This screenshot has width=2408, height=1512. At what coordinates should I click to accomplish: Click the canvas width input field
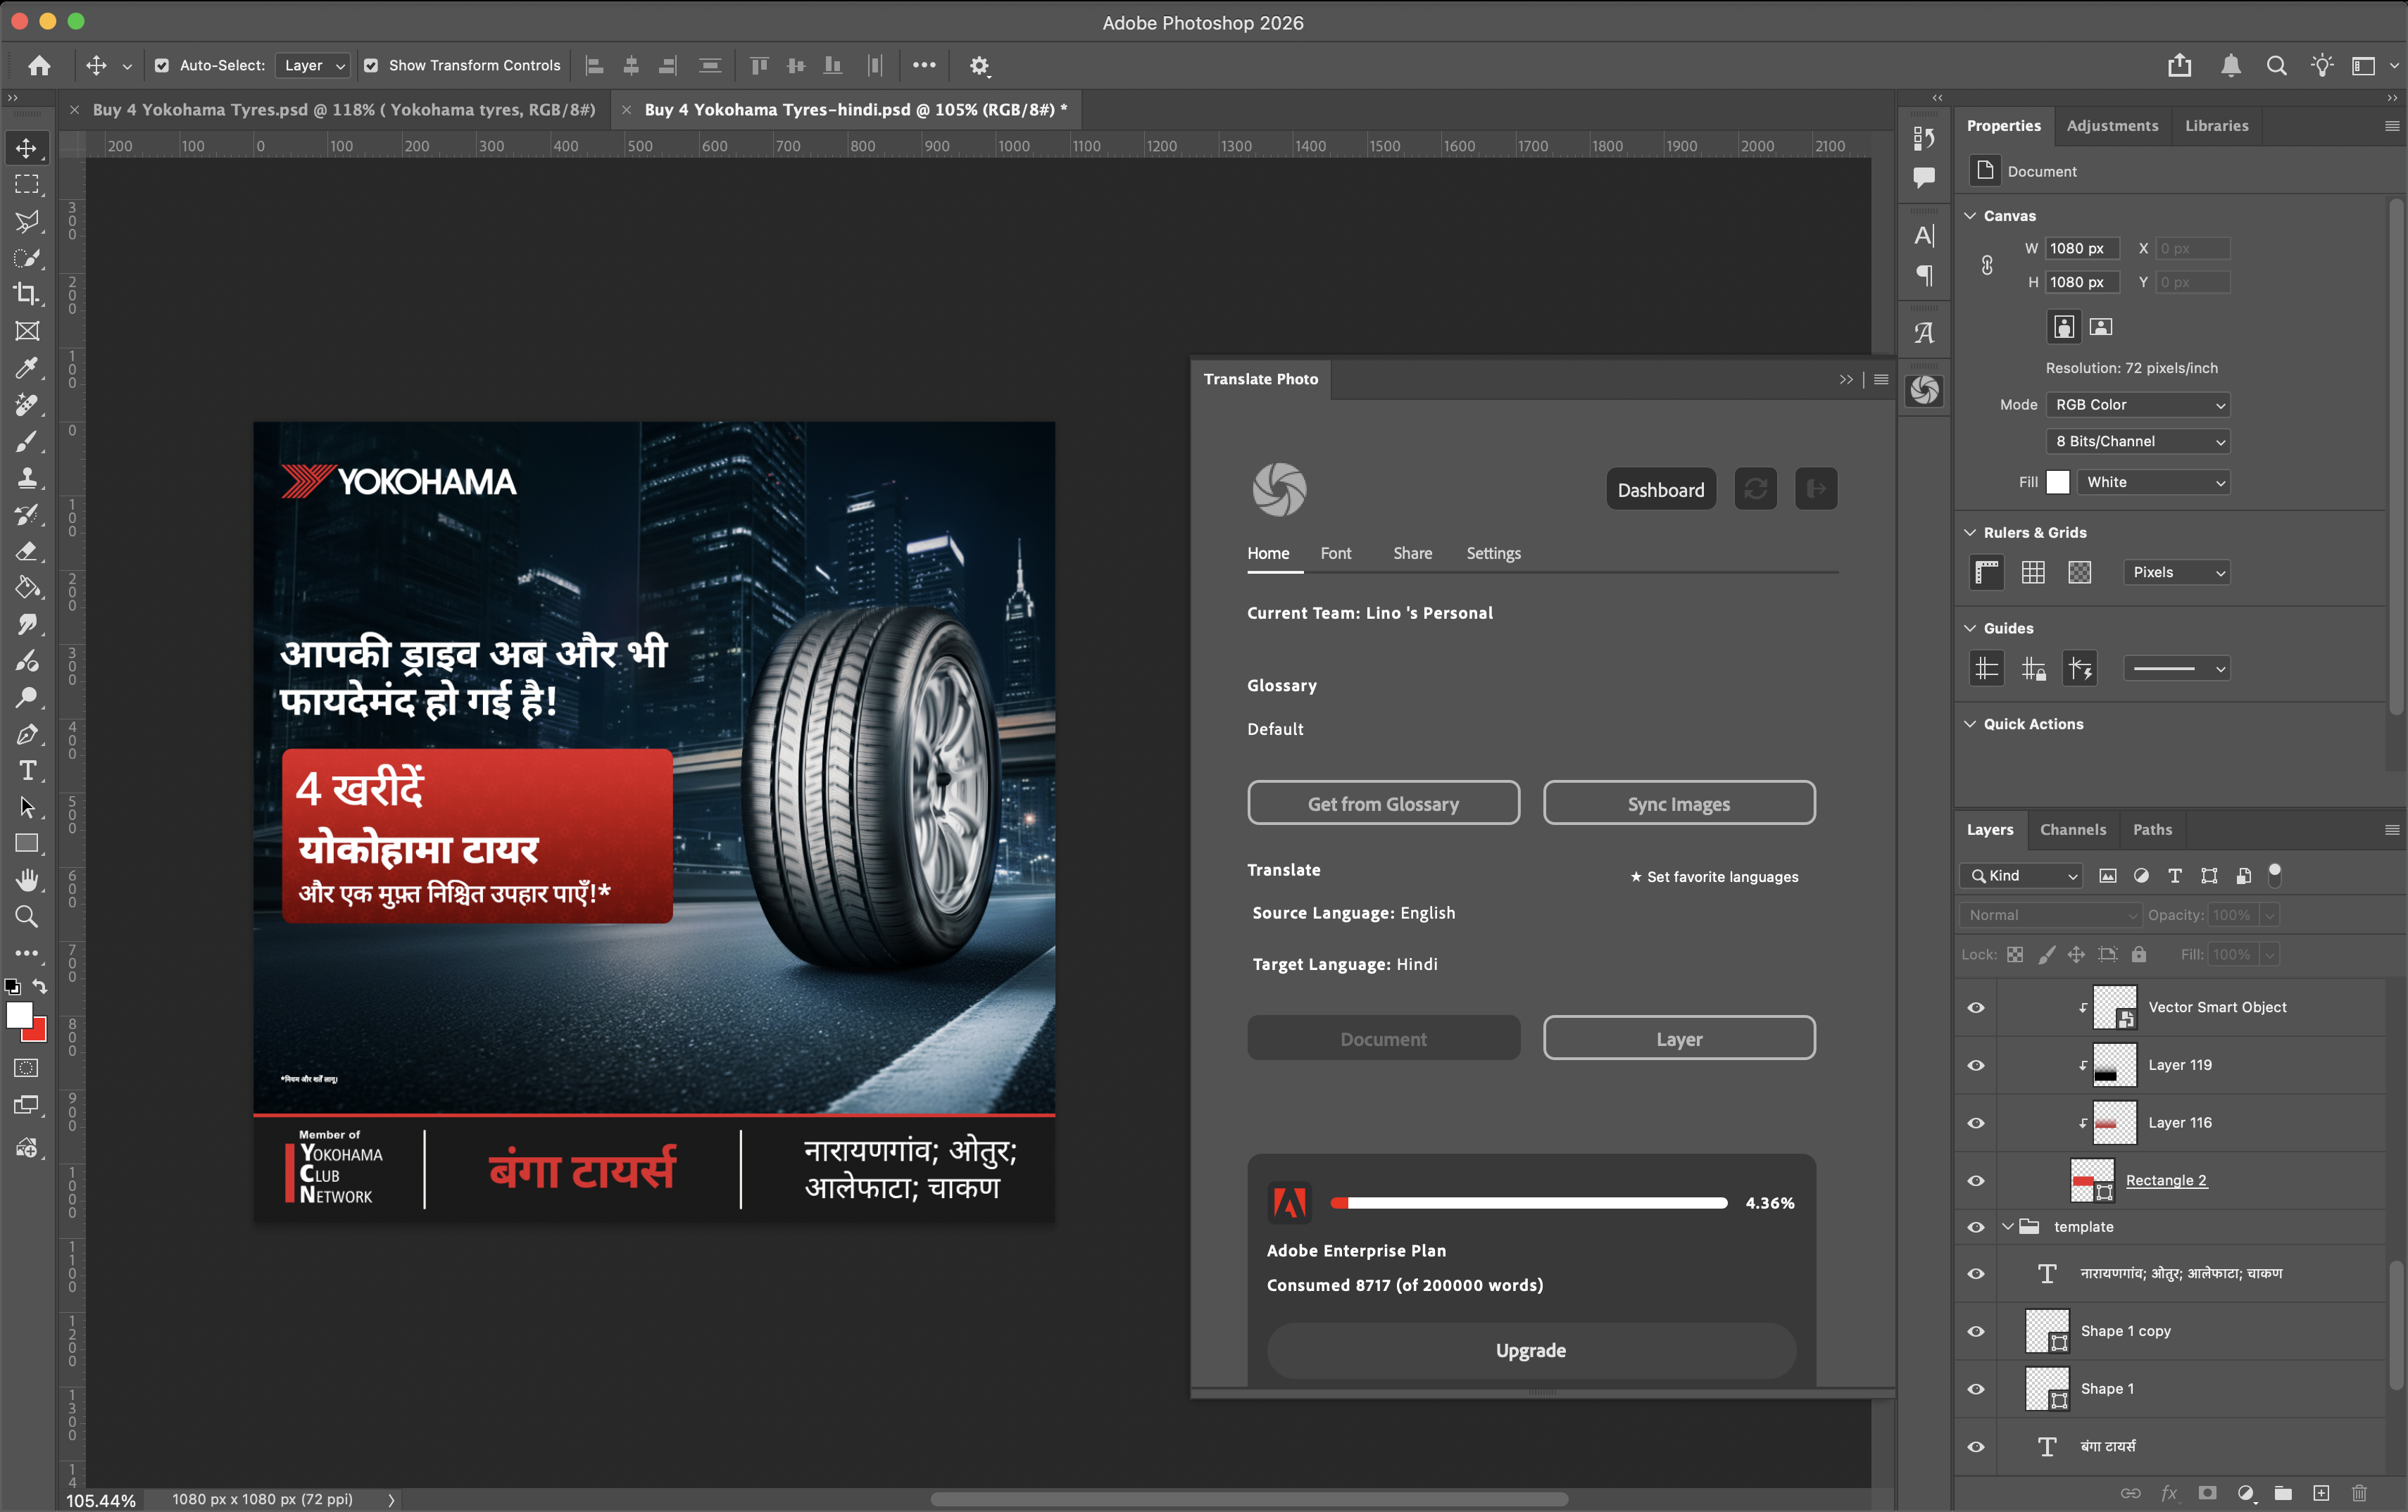point(2082,248)
